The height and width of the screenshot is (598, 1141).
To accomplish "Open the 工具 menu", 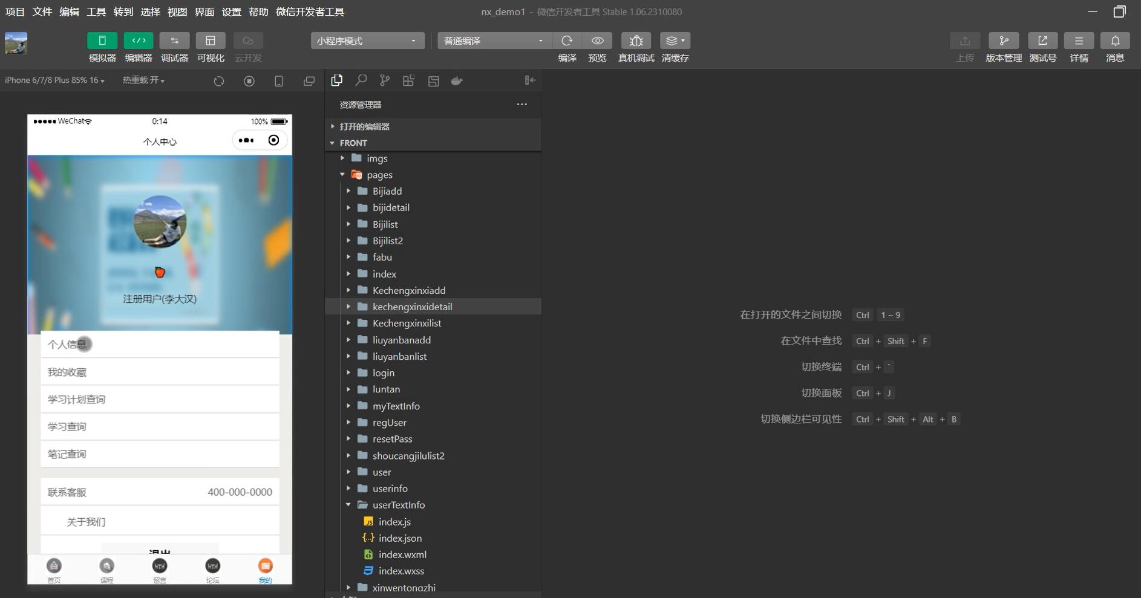I will click(x=96, y=11).
